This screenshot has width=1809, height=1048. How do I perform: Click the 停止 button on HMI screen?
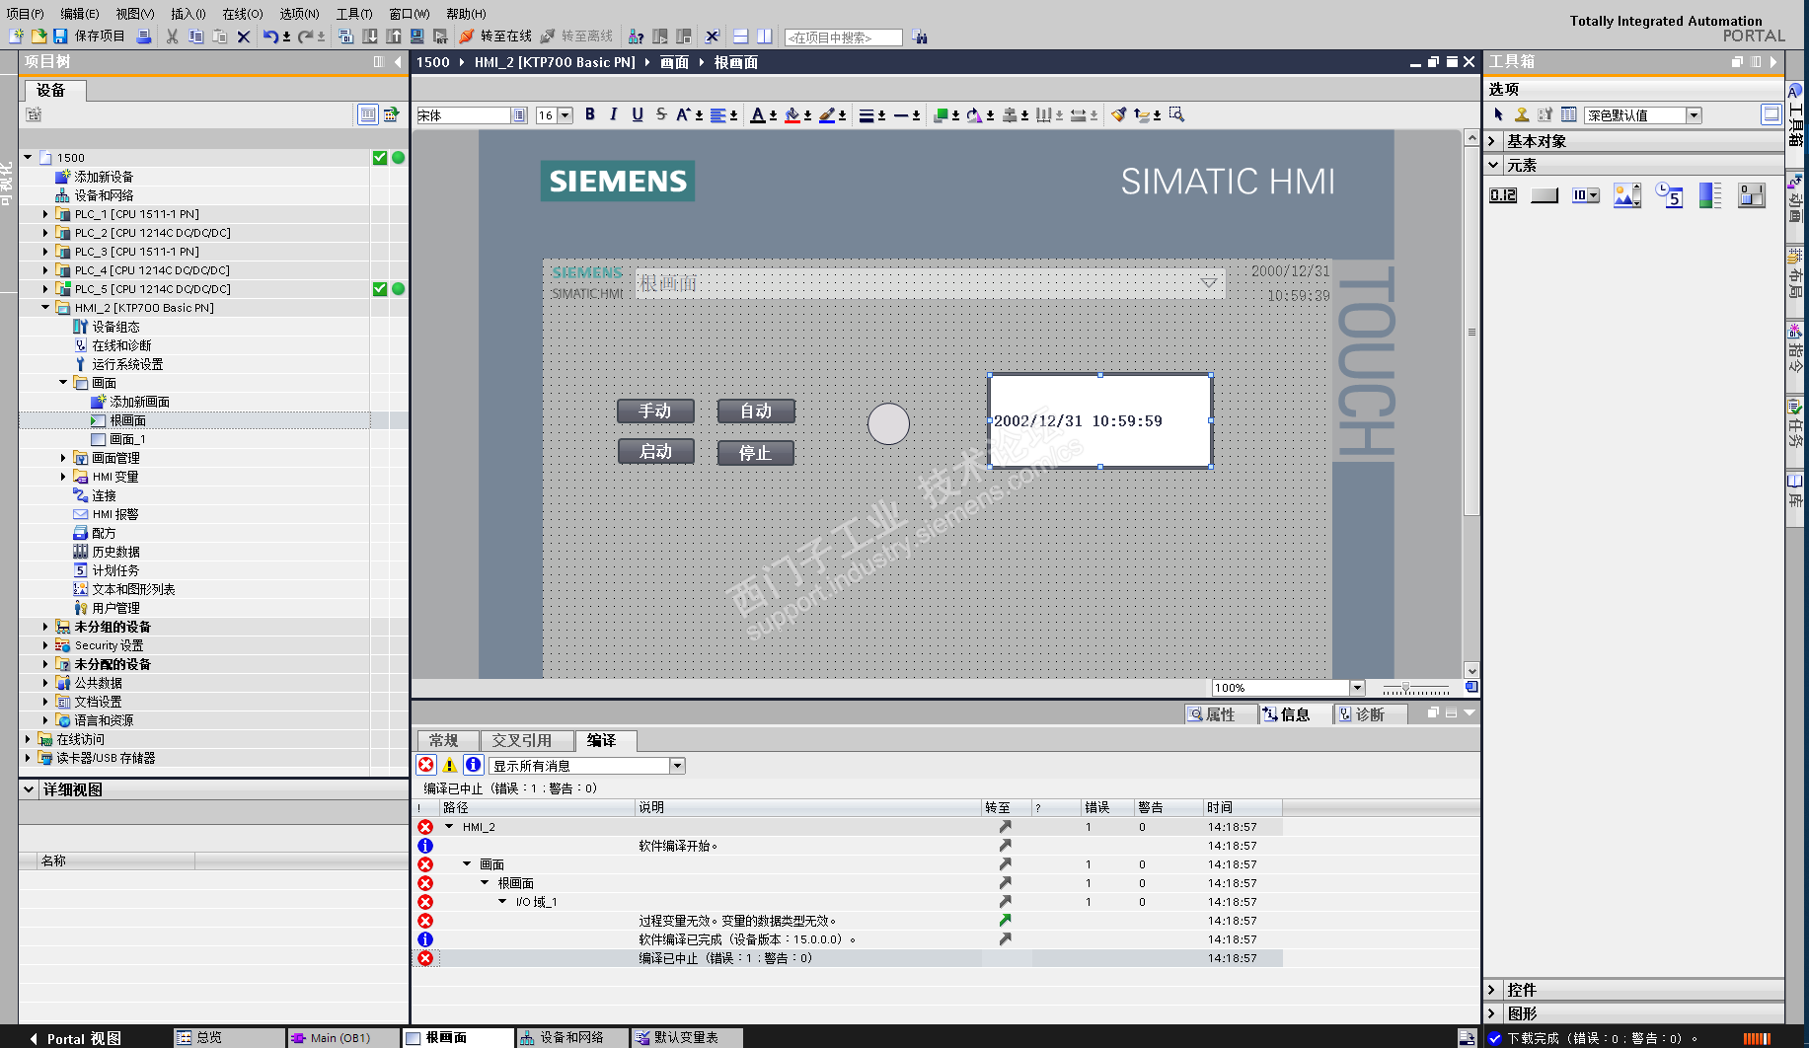[x=756, y=453]
